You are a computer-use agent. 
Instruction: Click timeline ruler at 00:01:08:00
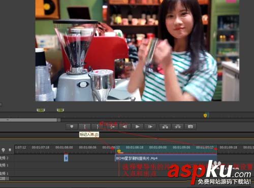coord(64,147)
